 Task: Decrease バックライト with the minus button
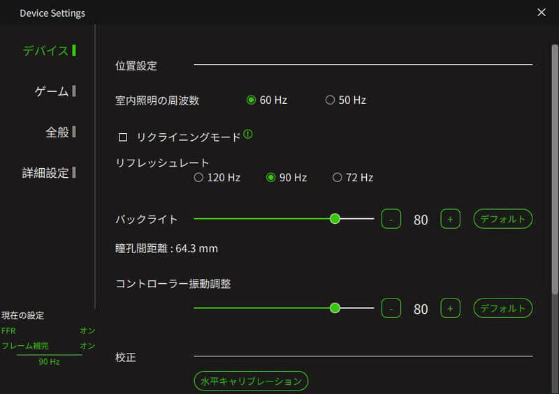(x=391, y=219)
